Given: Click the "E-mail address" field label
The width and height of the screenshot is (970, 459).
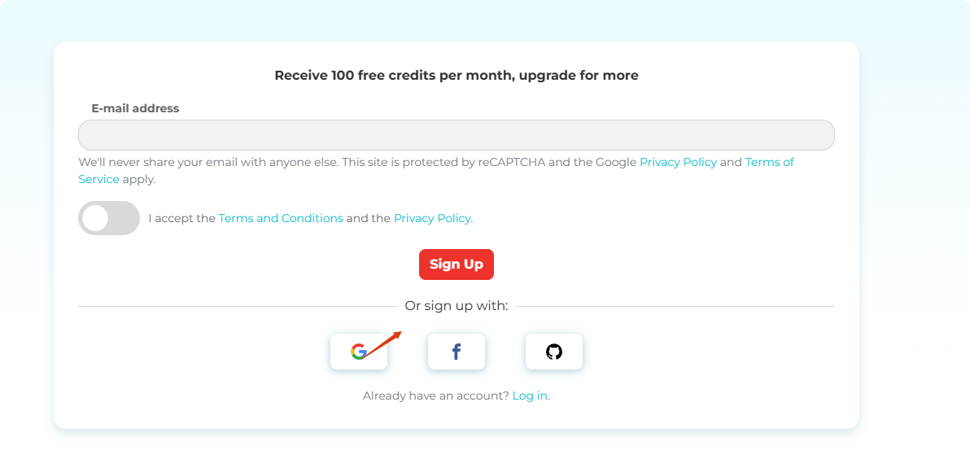Looking at the screenshot, I should 135,108.
